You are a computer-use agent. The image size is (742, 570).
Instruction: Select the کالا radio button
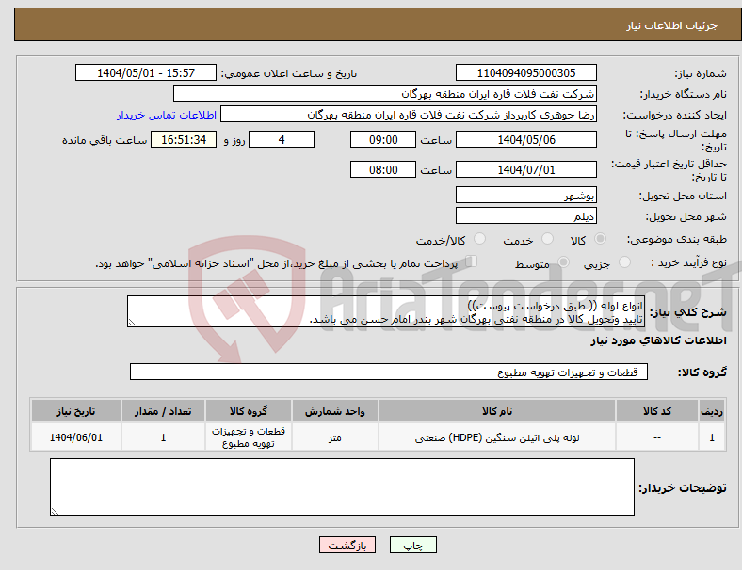click(x=600, y=239)
